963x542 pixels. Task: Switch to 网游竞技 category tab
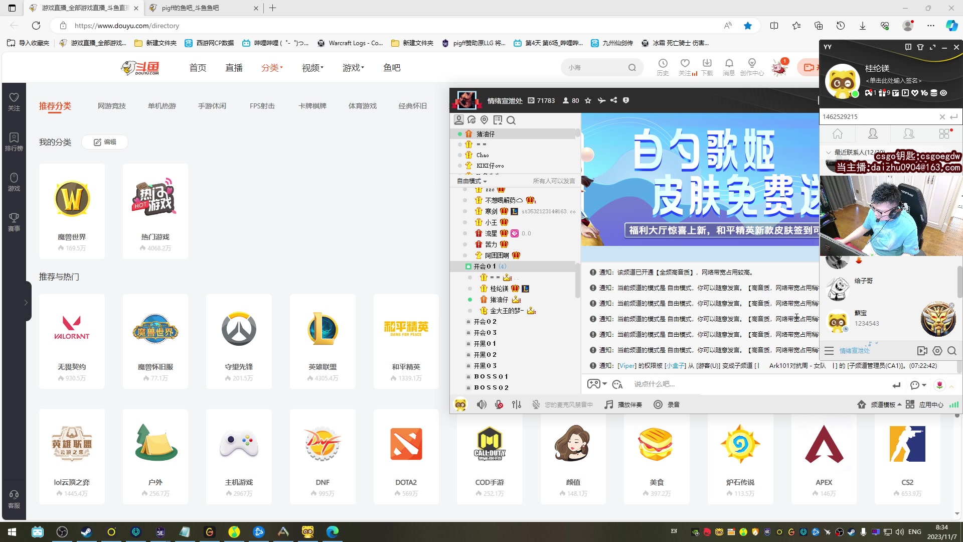click(x=112, y=106)
